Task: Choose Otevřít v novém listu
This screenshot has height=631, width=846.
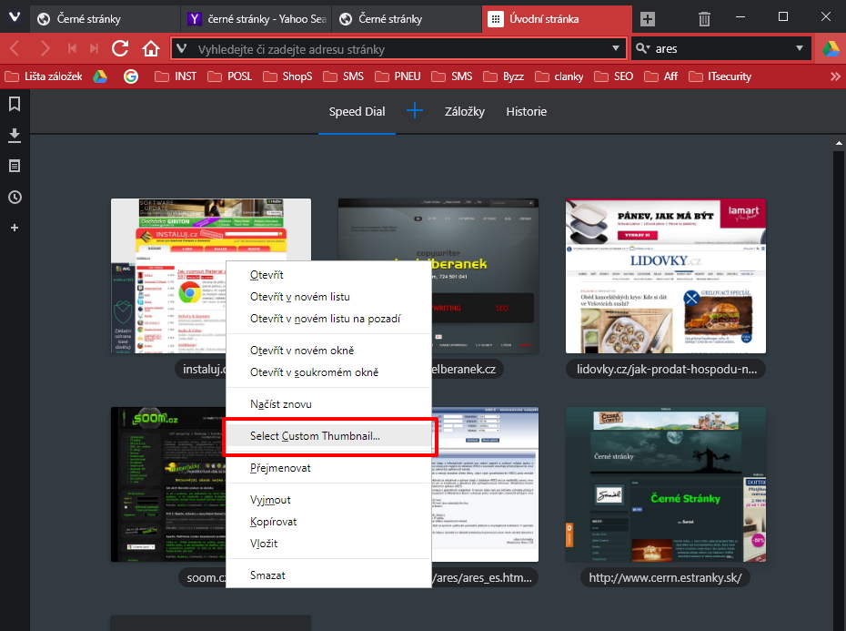Action: click(328, 297)
